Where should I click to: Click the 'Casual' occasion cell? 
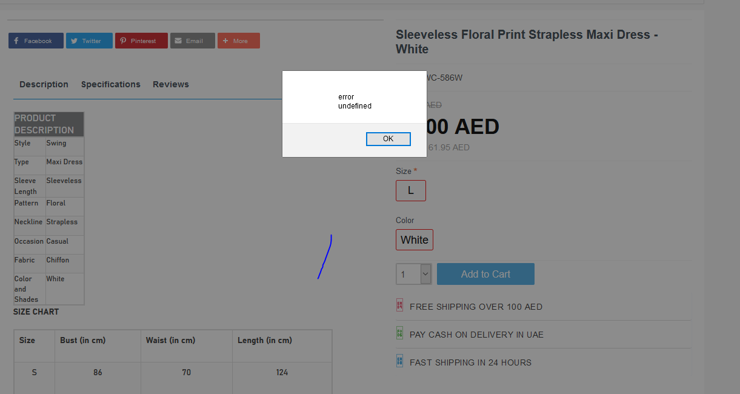[65, 244]
